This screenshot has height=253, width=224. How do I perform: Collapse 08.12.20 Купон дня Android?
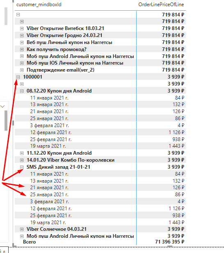coord(22,91)
